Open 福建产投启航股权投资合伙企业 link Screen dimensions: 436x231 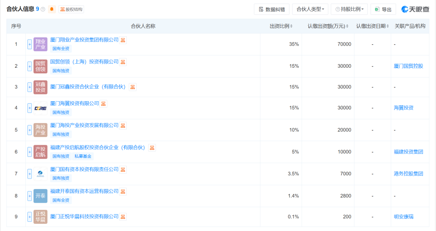tap(99, 148)
